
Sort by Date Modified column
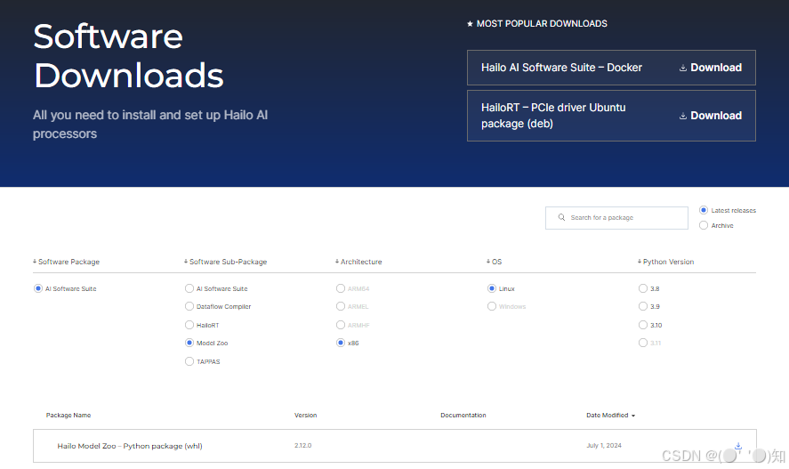[x=610, y=415]
